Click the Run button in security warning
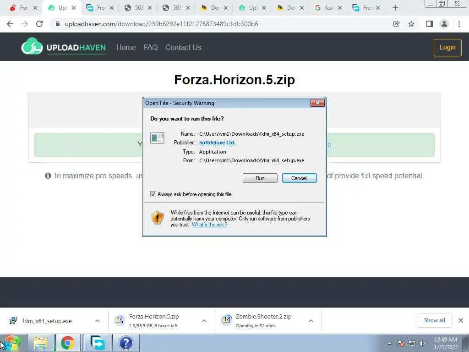This screenshot has height=352, width=469. tap(260, 178)
